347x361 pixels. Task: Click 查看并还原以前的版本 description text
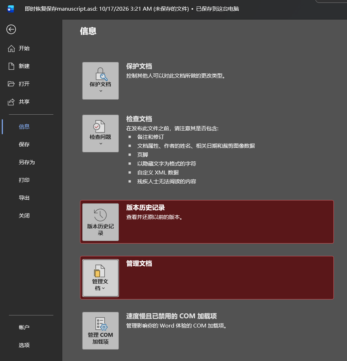coord(154,217)
